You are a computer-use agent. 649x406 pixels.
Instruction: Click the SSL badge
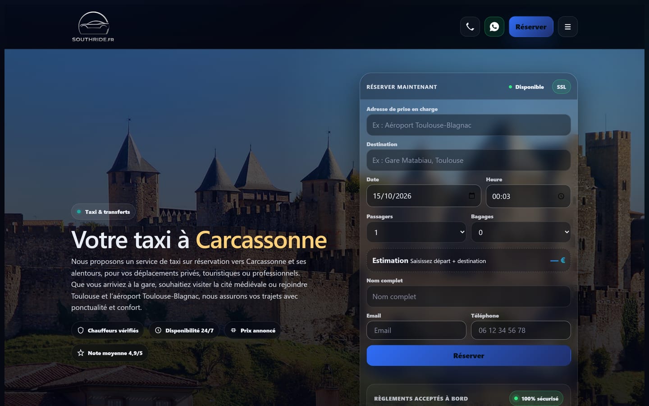[561, 87]
